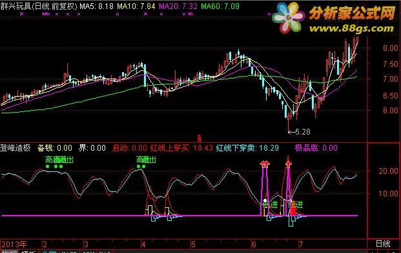Viewport: 401px width, 253px height.
Task: Click the 日线 period selector
Action: coord(383,244)
